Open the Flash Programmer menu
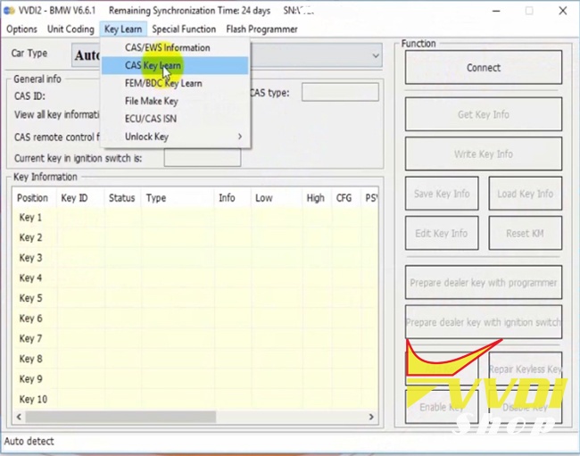 coord(261,29)
